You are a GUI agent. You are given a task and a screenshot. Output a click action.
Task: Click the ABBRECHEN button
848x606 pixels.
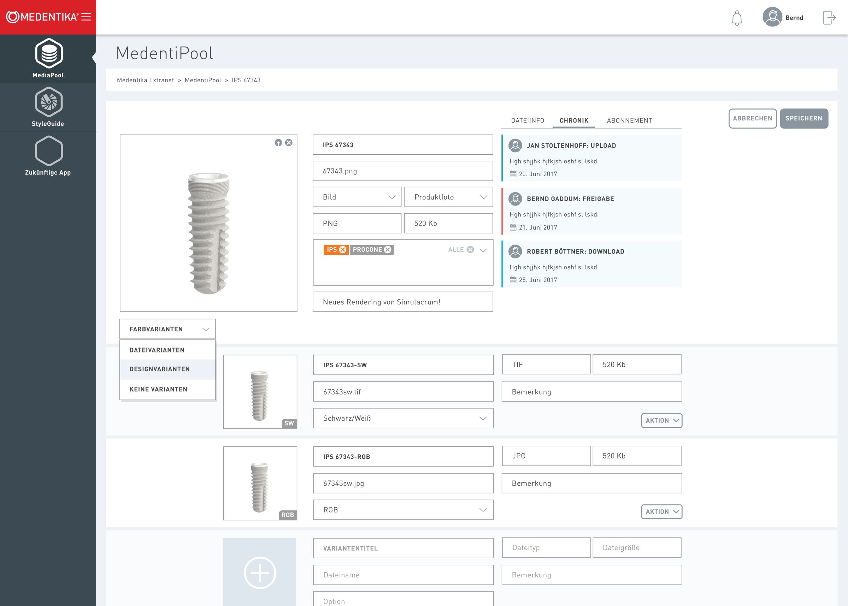[753, 118]
